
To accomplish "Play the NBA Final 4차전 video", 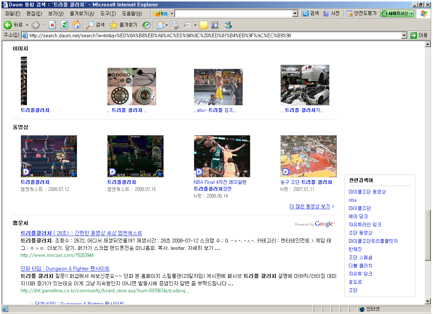I will coord(222,156).
